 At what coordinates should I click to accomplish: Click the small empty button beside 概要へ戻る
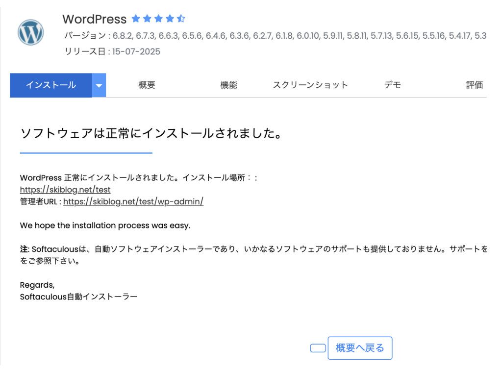tap(318, 348)
